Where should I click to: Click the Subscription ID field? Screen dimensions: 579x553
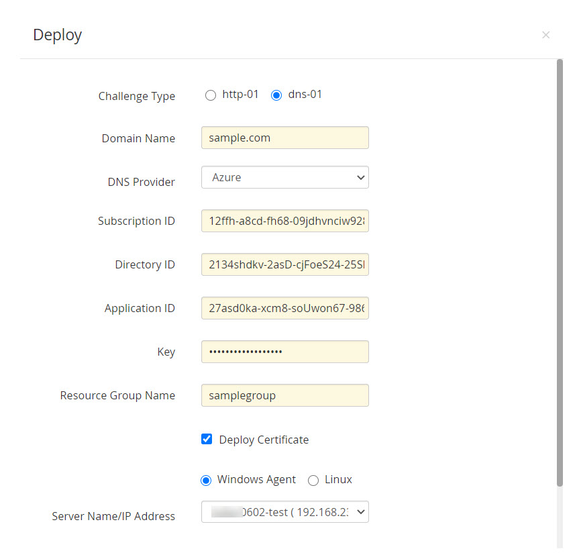tap(284, 221)
